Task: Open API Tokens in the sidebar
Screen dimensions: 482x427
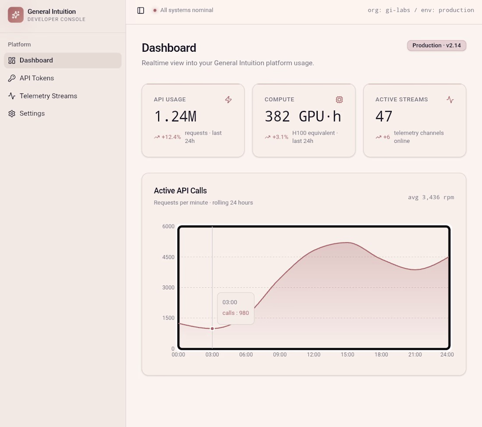Action: [63, 78]
